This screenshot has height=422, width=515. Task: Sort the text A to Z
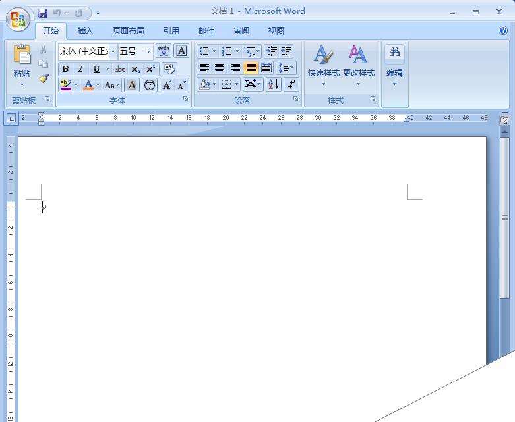274,84
